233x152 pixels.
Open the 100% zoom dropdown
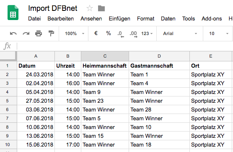click(74, 33)
